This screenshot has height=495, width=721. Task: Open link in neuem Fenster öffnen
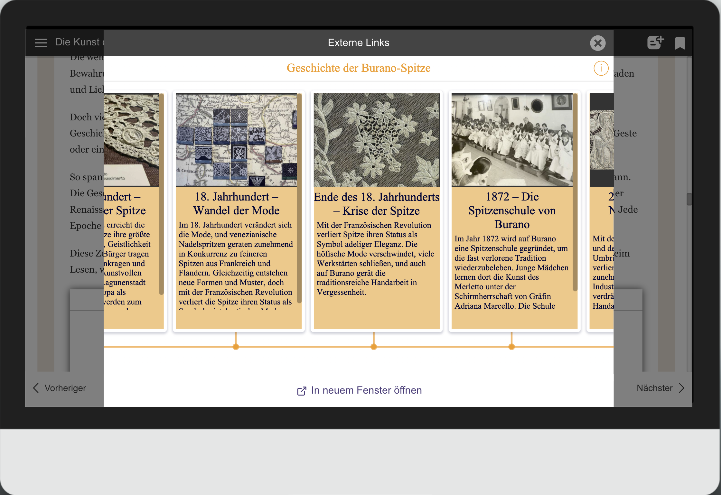366,390
